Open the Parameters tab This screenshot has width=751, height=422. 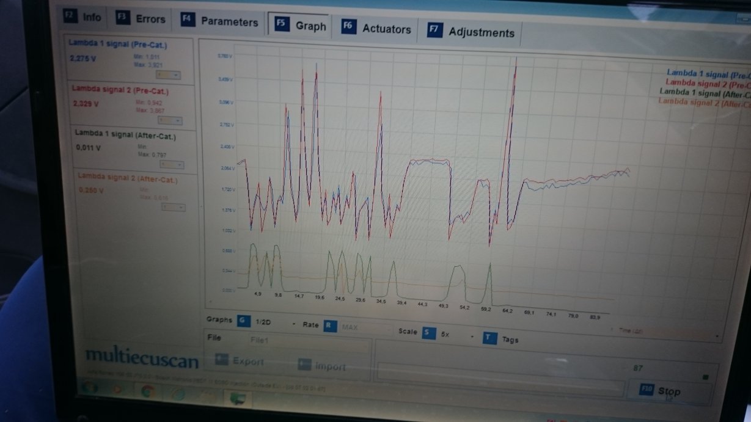(221, 21)
